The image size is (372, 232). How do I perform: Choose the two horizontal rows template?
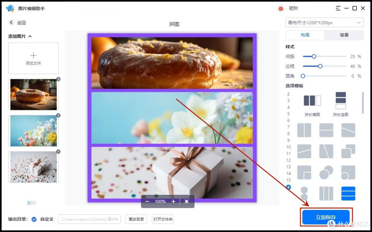(326, 130)
